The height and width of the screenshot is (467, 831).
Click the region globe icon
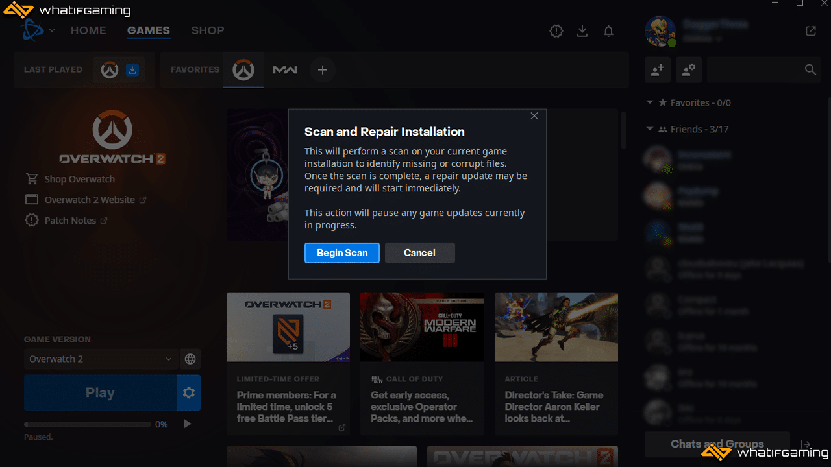pos(190,359)
